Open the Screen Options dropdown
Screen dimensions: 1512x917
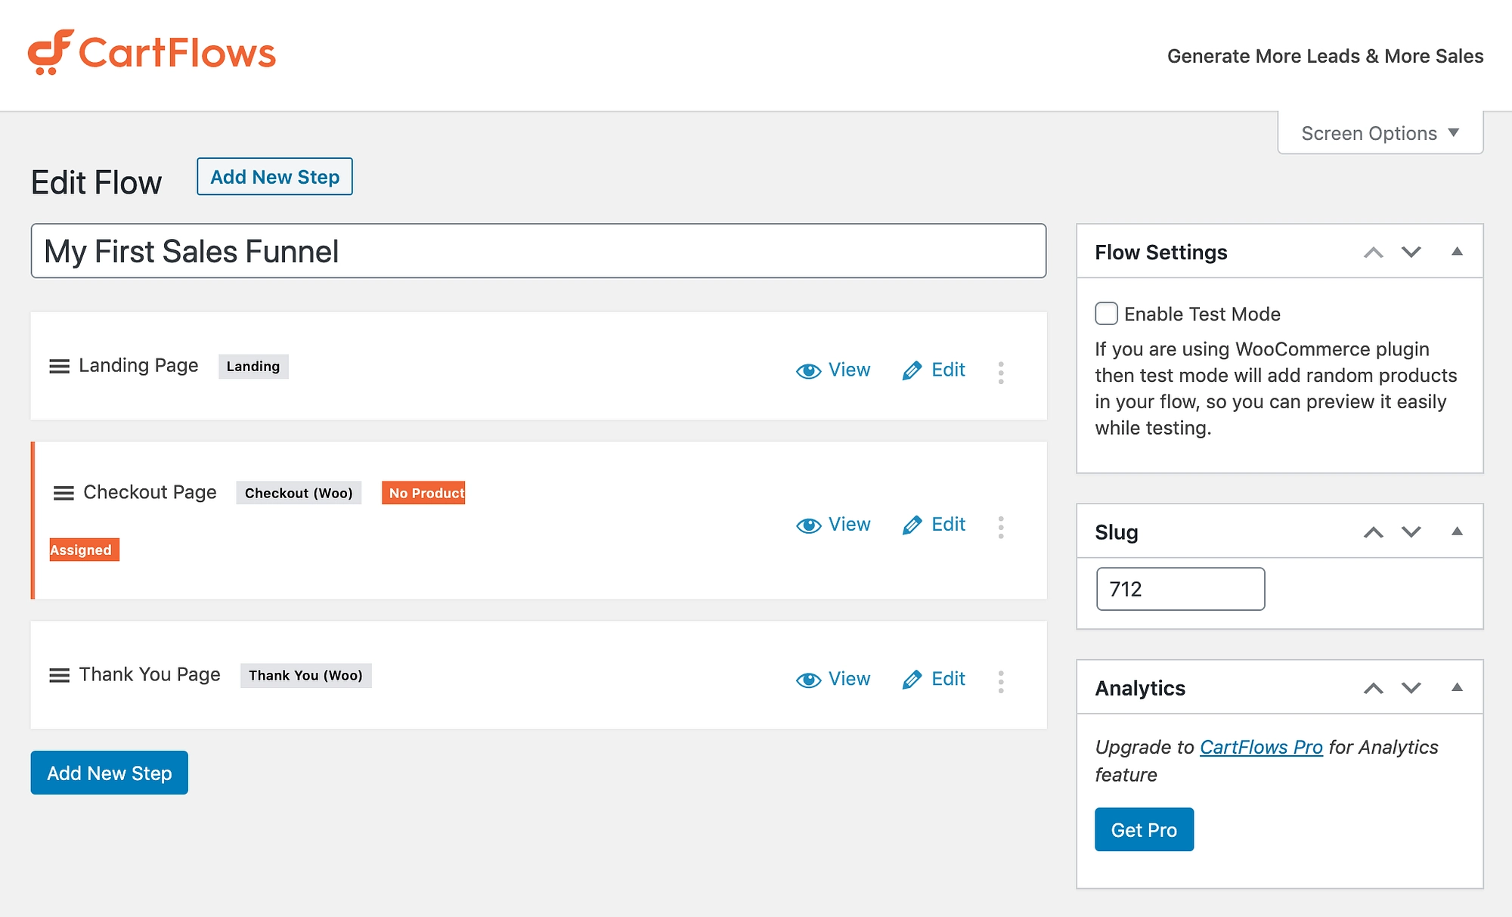pos(1380,133)
